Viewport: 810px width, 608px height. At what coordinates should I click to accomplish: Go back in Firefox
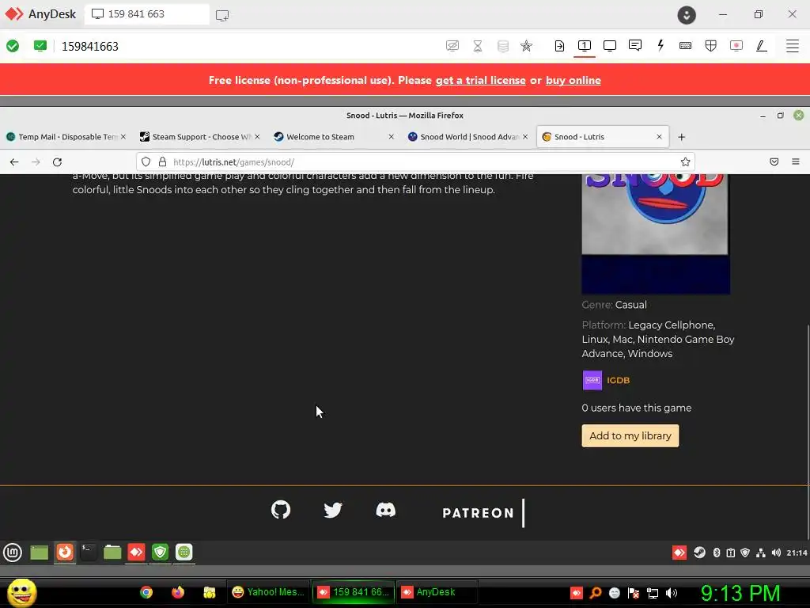pos(14,161)
